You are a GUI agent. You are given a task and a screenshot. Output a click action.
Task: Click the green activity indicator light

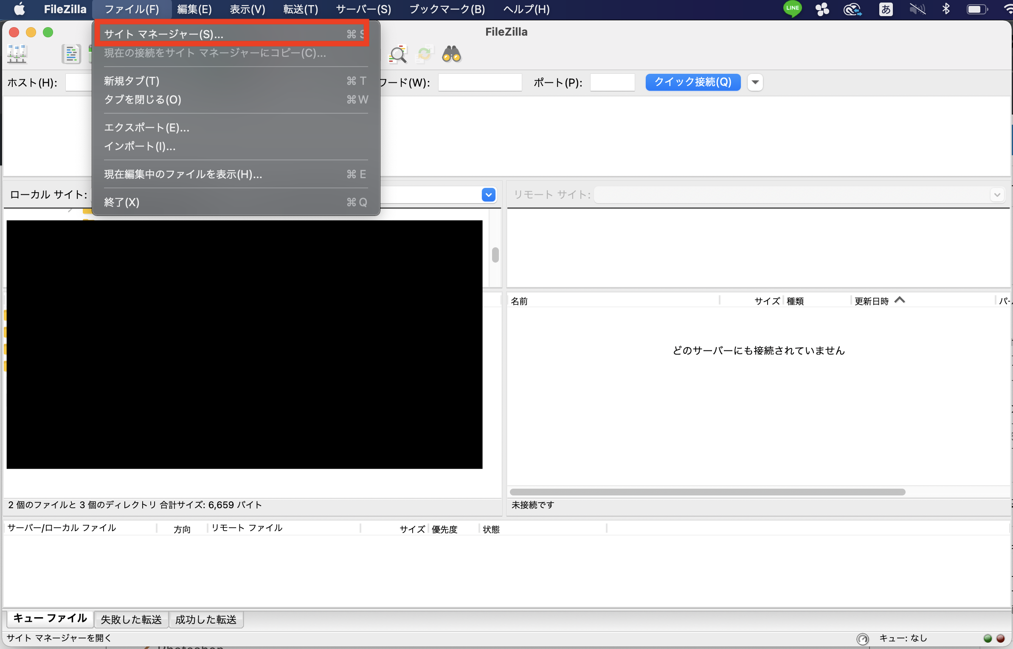(x=988, y=638)
